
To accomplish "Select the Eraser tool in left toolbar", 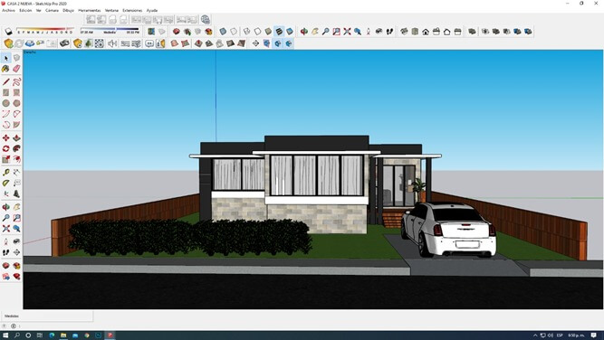I will coord(16,69).
